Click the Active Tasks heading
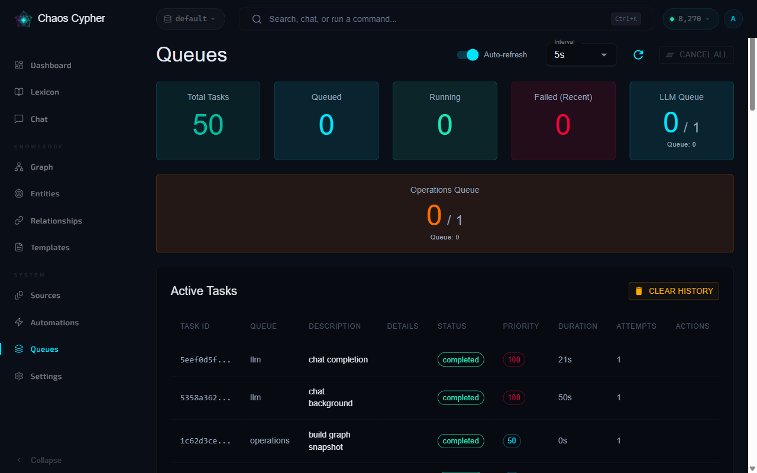This screenshot has height=473, width=757. pyautogui.click(x=204, y=291)
